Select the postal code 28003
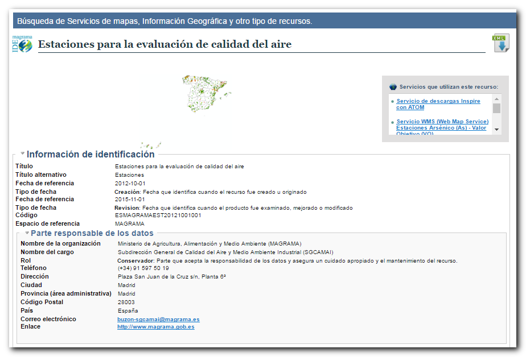Screen dimensions: 526x357 pos(126,302)
